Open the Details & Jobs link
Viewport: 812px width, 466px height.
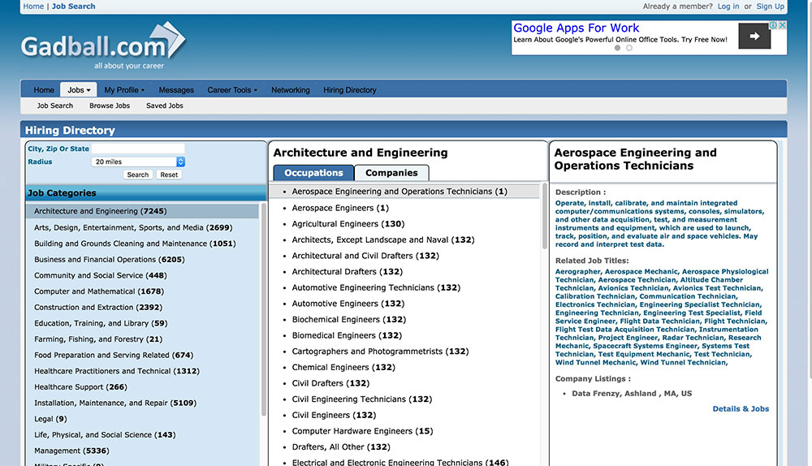pyautogui.click(x=741, y=408)
